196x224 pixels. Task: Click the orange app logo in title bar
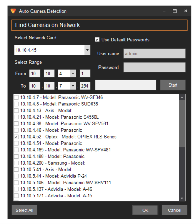pyautogui.click(x=13, y=11)
